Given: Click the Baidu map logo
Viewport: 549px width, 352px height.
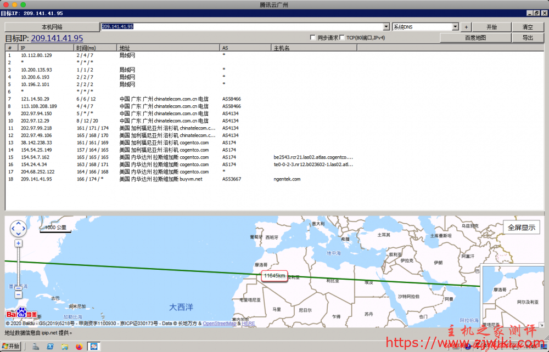Looking at the screenshot, I should [21, 313].
